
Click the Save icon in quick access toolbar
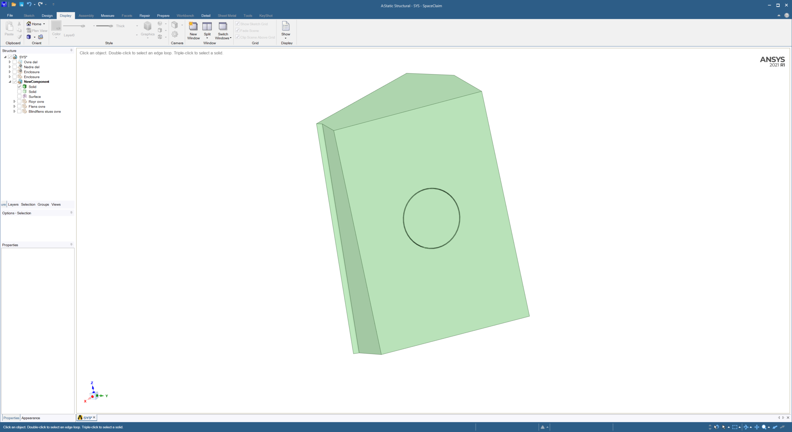[x=21, y=4]
